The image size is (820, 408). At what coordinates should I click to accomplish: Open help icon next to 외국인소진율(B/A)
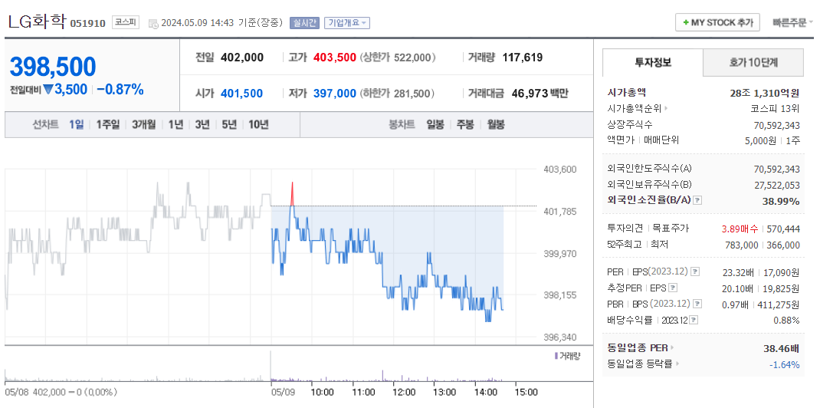pos(697,200)
